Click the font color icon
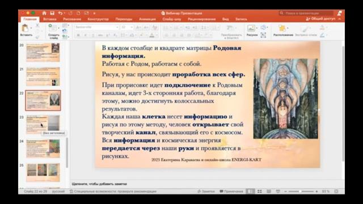The width and height of the screenshot is (363, 204). pos(152,35)
